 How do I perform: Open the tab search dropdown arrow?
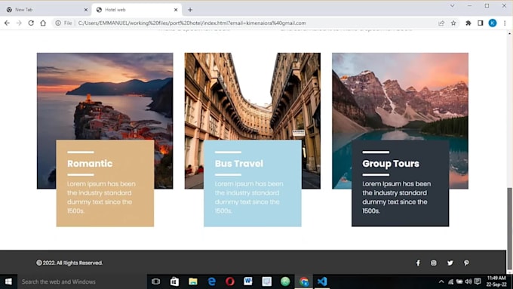(452, 6)
